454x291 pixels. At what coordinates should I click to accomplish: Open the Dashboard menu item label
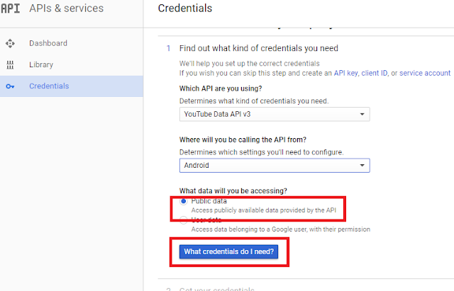pyautogui.click(x=48, y=43)
